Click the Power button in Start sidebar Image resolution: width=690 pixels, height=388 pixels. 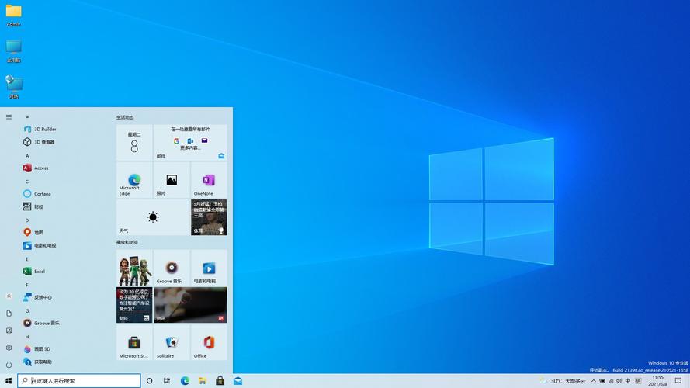point(9,365)
